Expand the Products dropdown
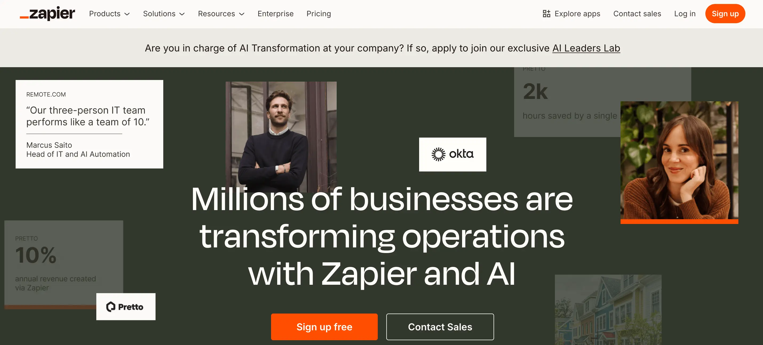Image resolution: width=763 pixels, height=345 pixels. [x=109, y=14]
